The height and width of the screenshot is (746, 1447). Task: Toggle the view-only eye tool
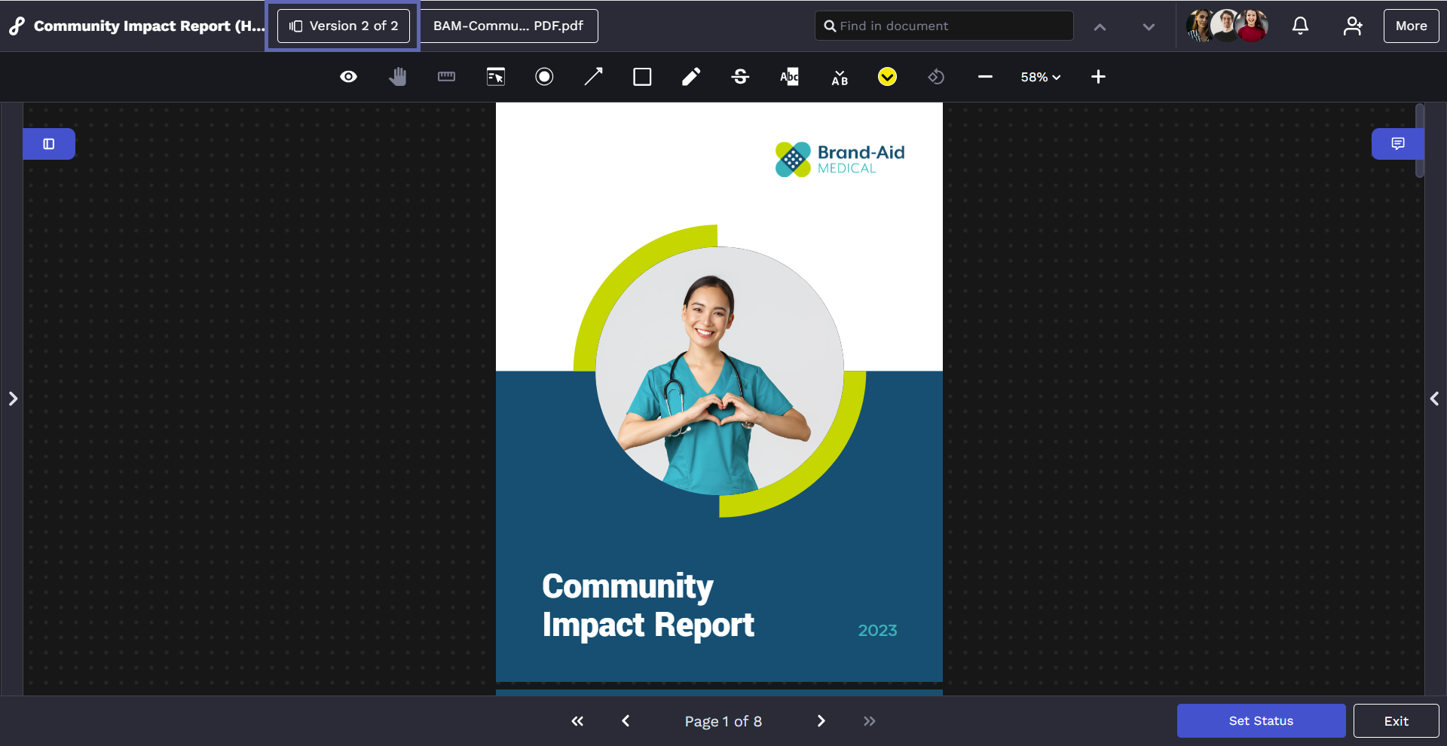[348, 77]
